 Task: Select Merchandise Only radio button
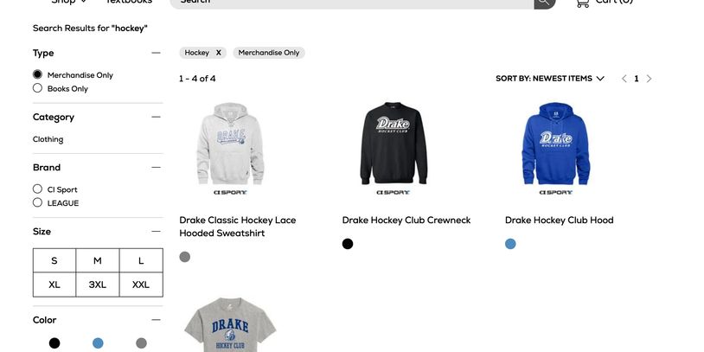(38, 74)
